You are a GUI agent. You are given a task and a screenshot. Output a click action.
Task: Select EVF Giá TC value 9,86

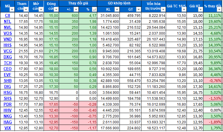pos(176,75)
